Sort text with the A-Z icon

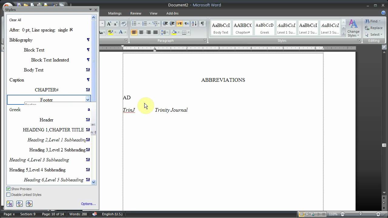point(194,24)
